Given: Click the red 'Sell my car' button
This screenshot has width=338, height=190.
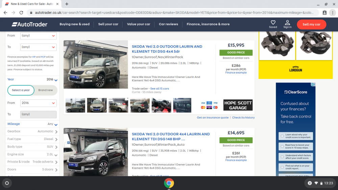Looking at the screenshot, I should tap(312, 24).
